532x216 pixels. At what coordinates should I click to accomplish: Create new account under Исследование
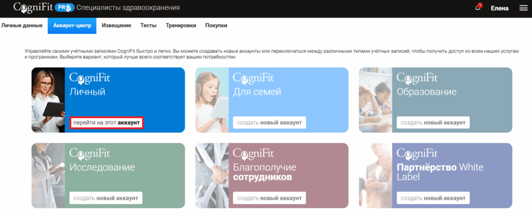(x=106, y=198)
